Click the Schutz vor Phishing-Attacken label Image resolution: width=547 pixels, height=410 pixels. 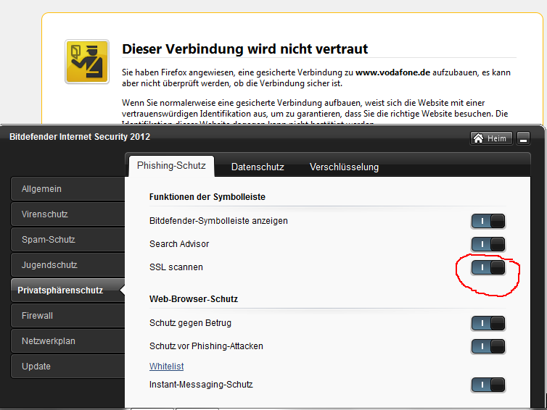coord(206,346)
